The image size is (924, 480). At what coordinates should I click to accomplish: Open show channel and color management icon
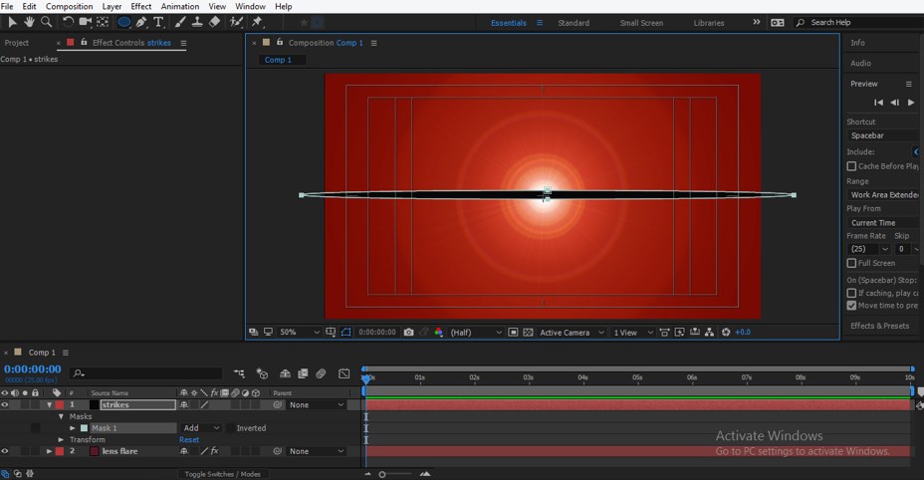[x=438, y=332]
